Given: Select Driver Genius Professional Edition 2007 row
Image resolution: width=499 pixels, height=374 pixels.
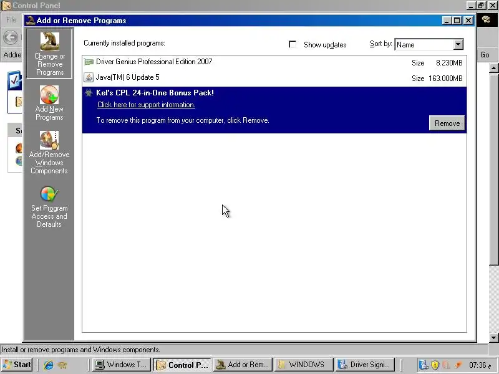Looking at the screenshot, I should [274, 62].
